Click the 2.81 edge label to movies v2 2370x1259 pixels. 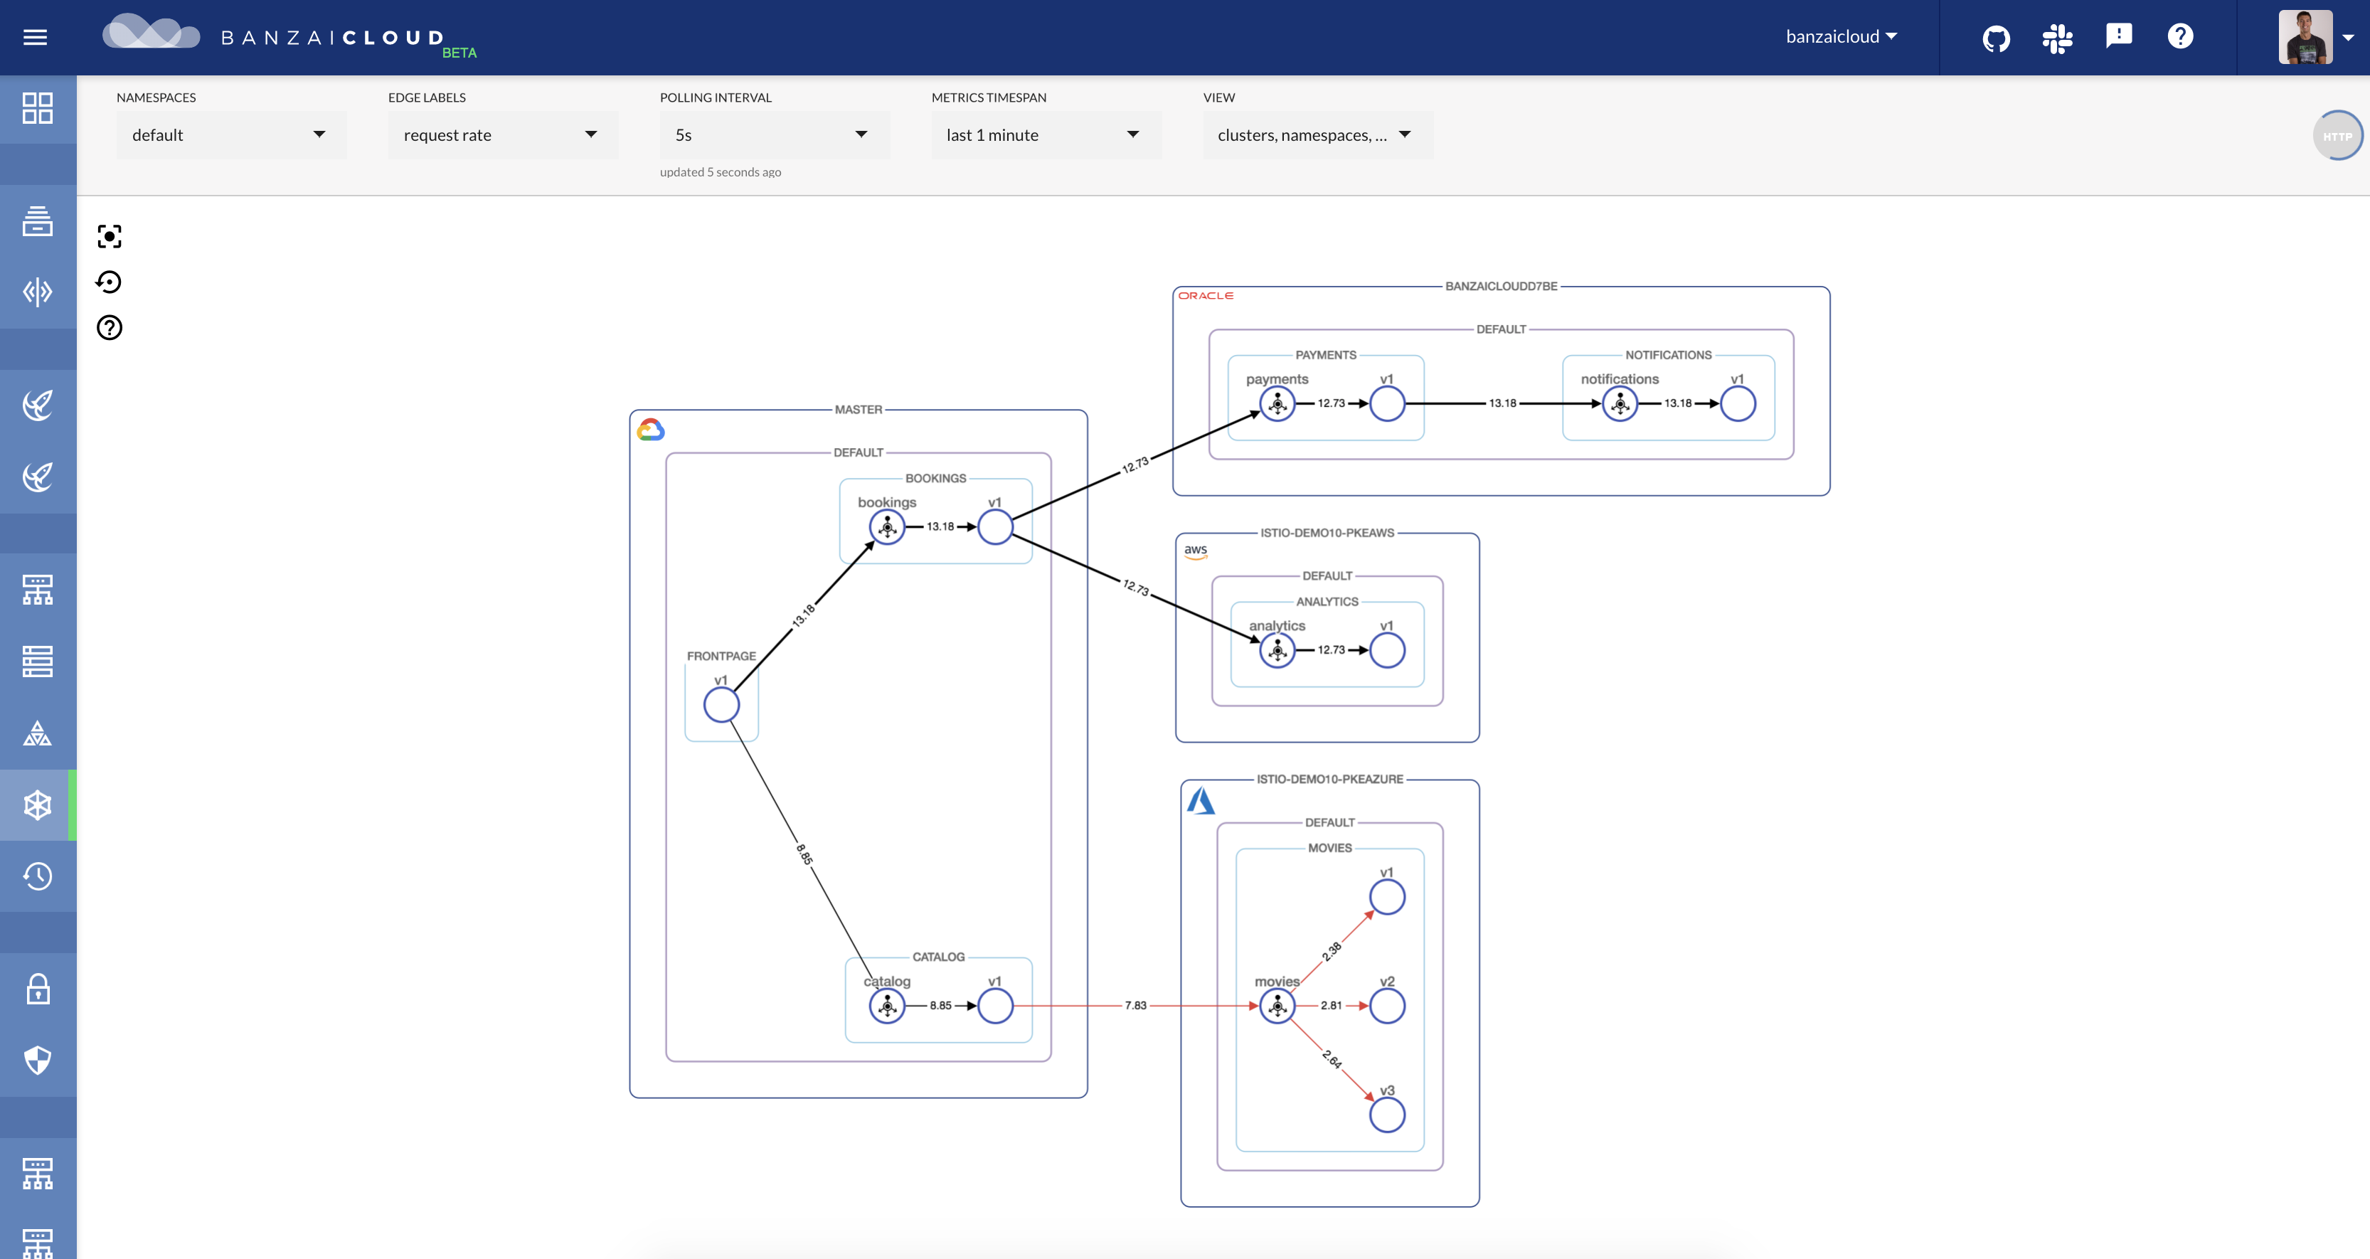[1330, 1006]
